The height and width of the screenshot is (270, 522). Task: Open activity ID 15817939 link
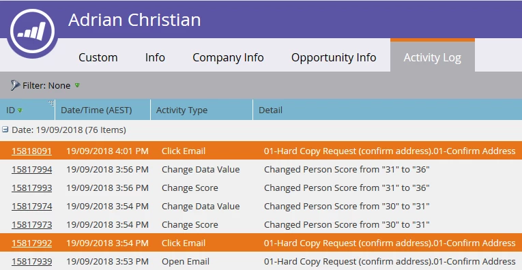pos(31,262)
